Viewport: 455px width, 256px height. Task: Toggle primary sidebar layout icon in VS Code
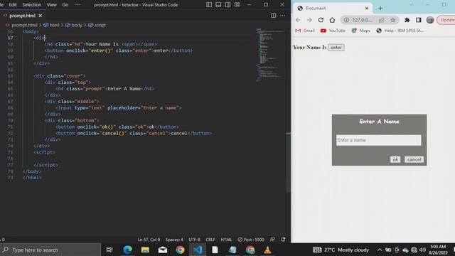(209, 5)
